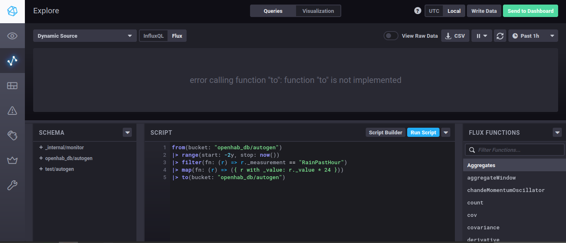Open the Status eye icon in sidebar
This screenshot has width=566, height=243.
[12, 36]
